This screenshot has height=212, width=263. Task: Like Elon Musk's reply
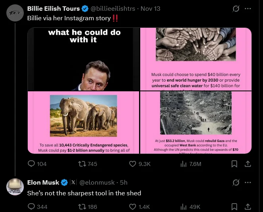[133, 206]
